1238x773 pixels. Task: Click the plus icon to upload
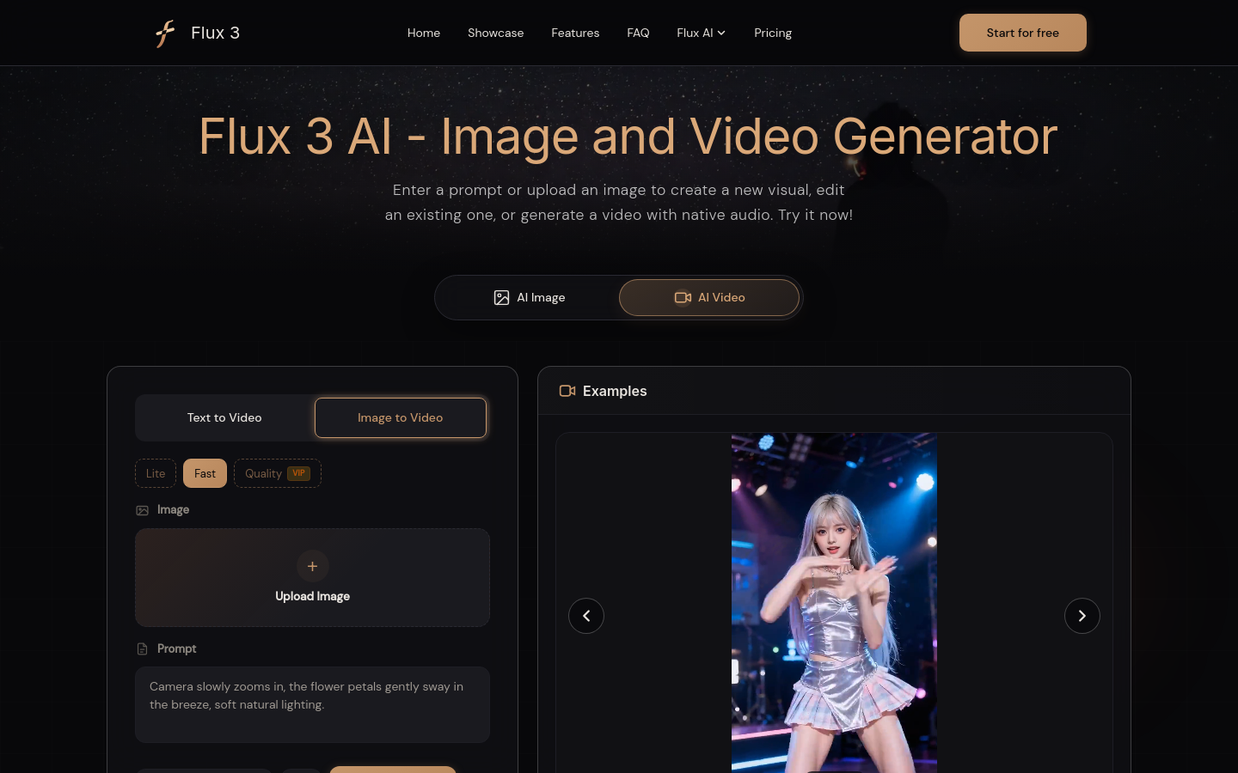tap(312, 566)
